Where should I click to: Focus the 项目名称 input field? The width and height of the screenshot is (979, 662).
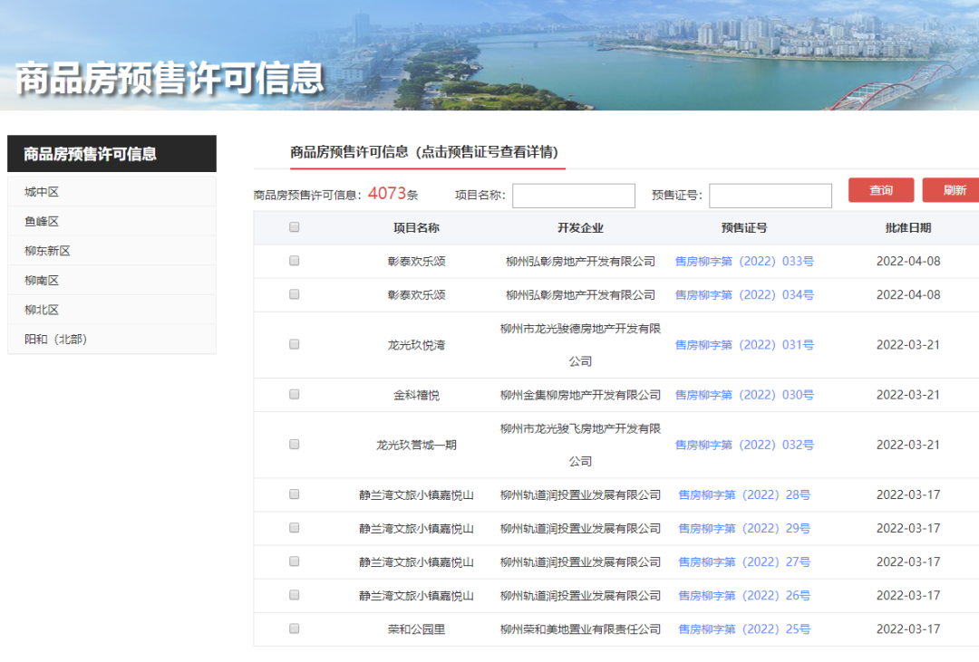pyautogui.click(x=573, y=196)
